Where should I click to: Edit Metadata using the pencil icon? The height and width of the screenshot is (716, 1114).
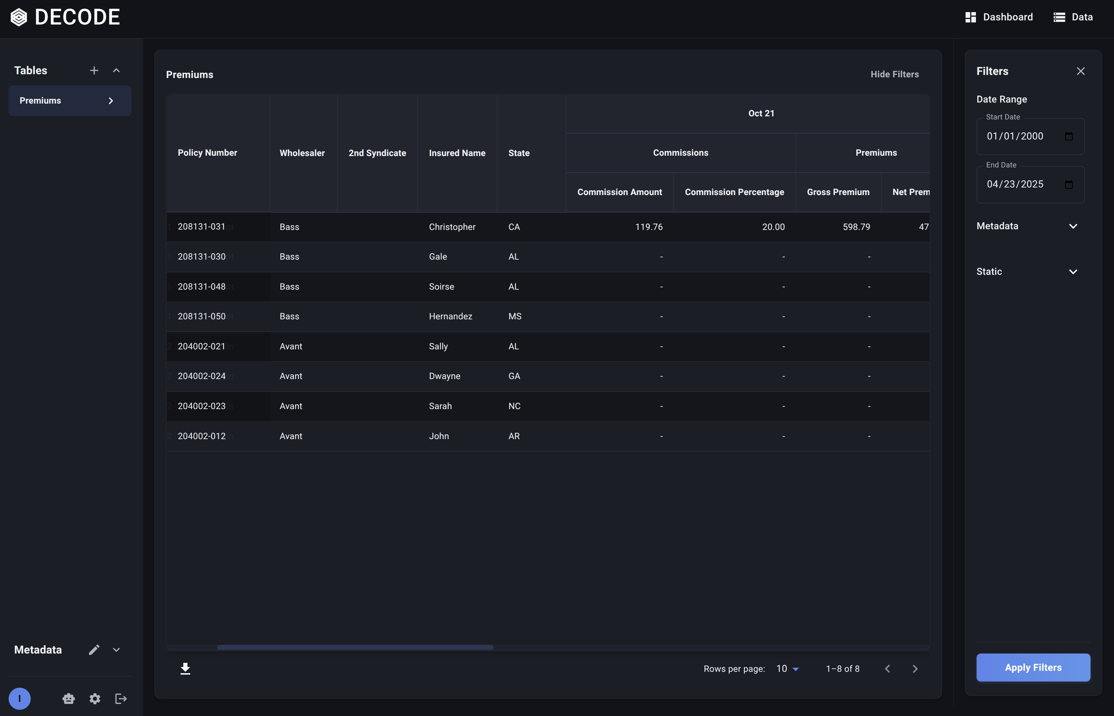(94, 649)
